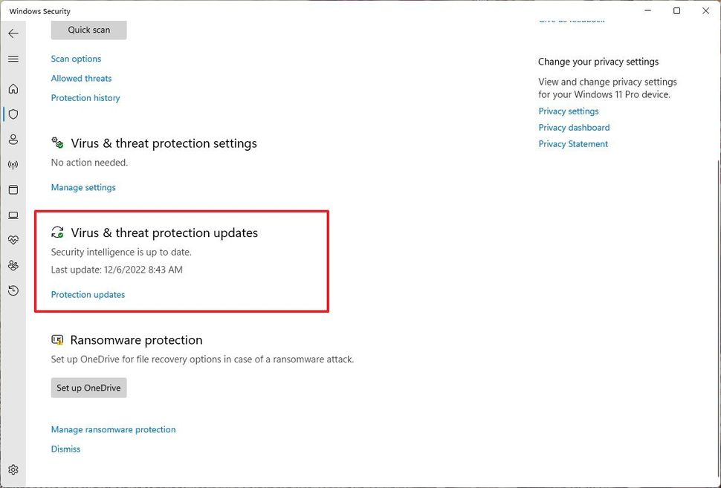
Task: Check Protection updates
Action: click(x=88, y=294)
